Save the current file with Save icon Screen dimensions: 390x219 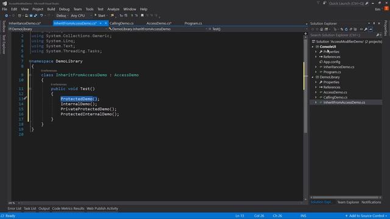coord(31,16)
